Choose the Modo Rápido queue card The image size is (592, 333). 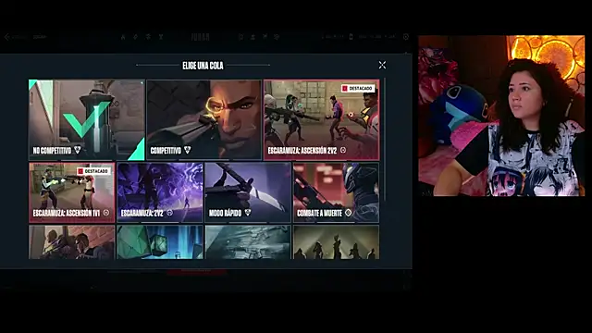click(x=248, y=192)
